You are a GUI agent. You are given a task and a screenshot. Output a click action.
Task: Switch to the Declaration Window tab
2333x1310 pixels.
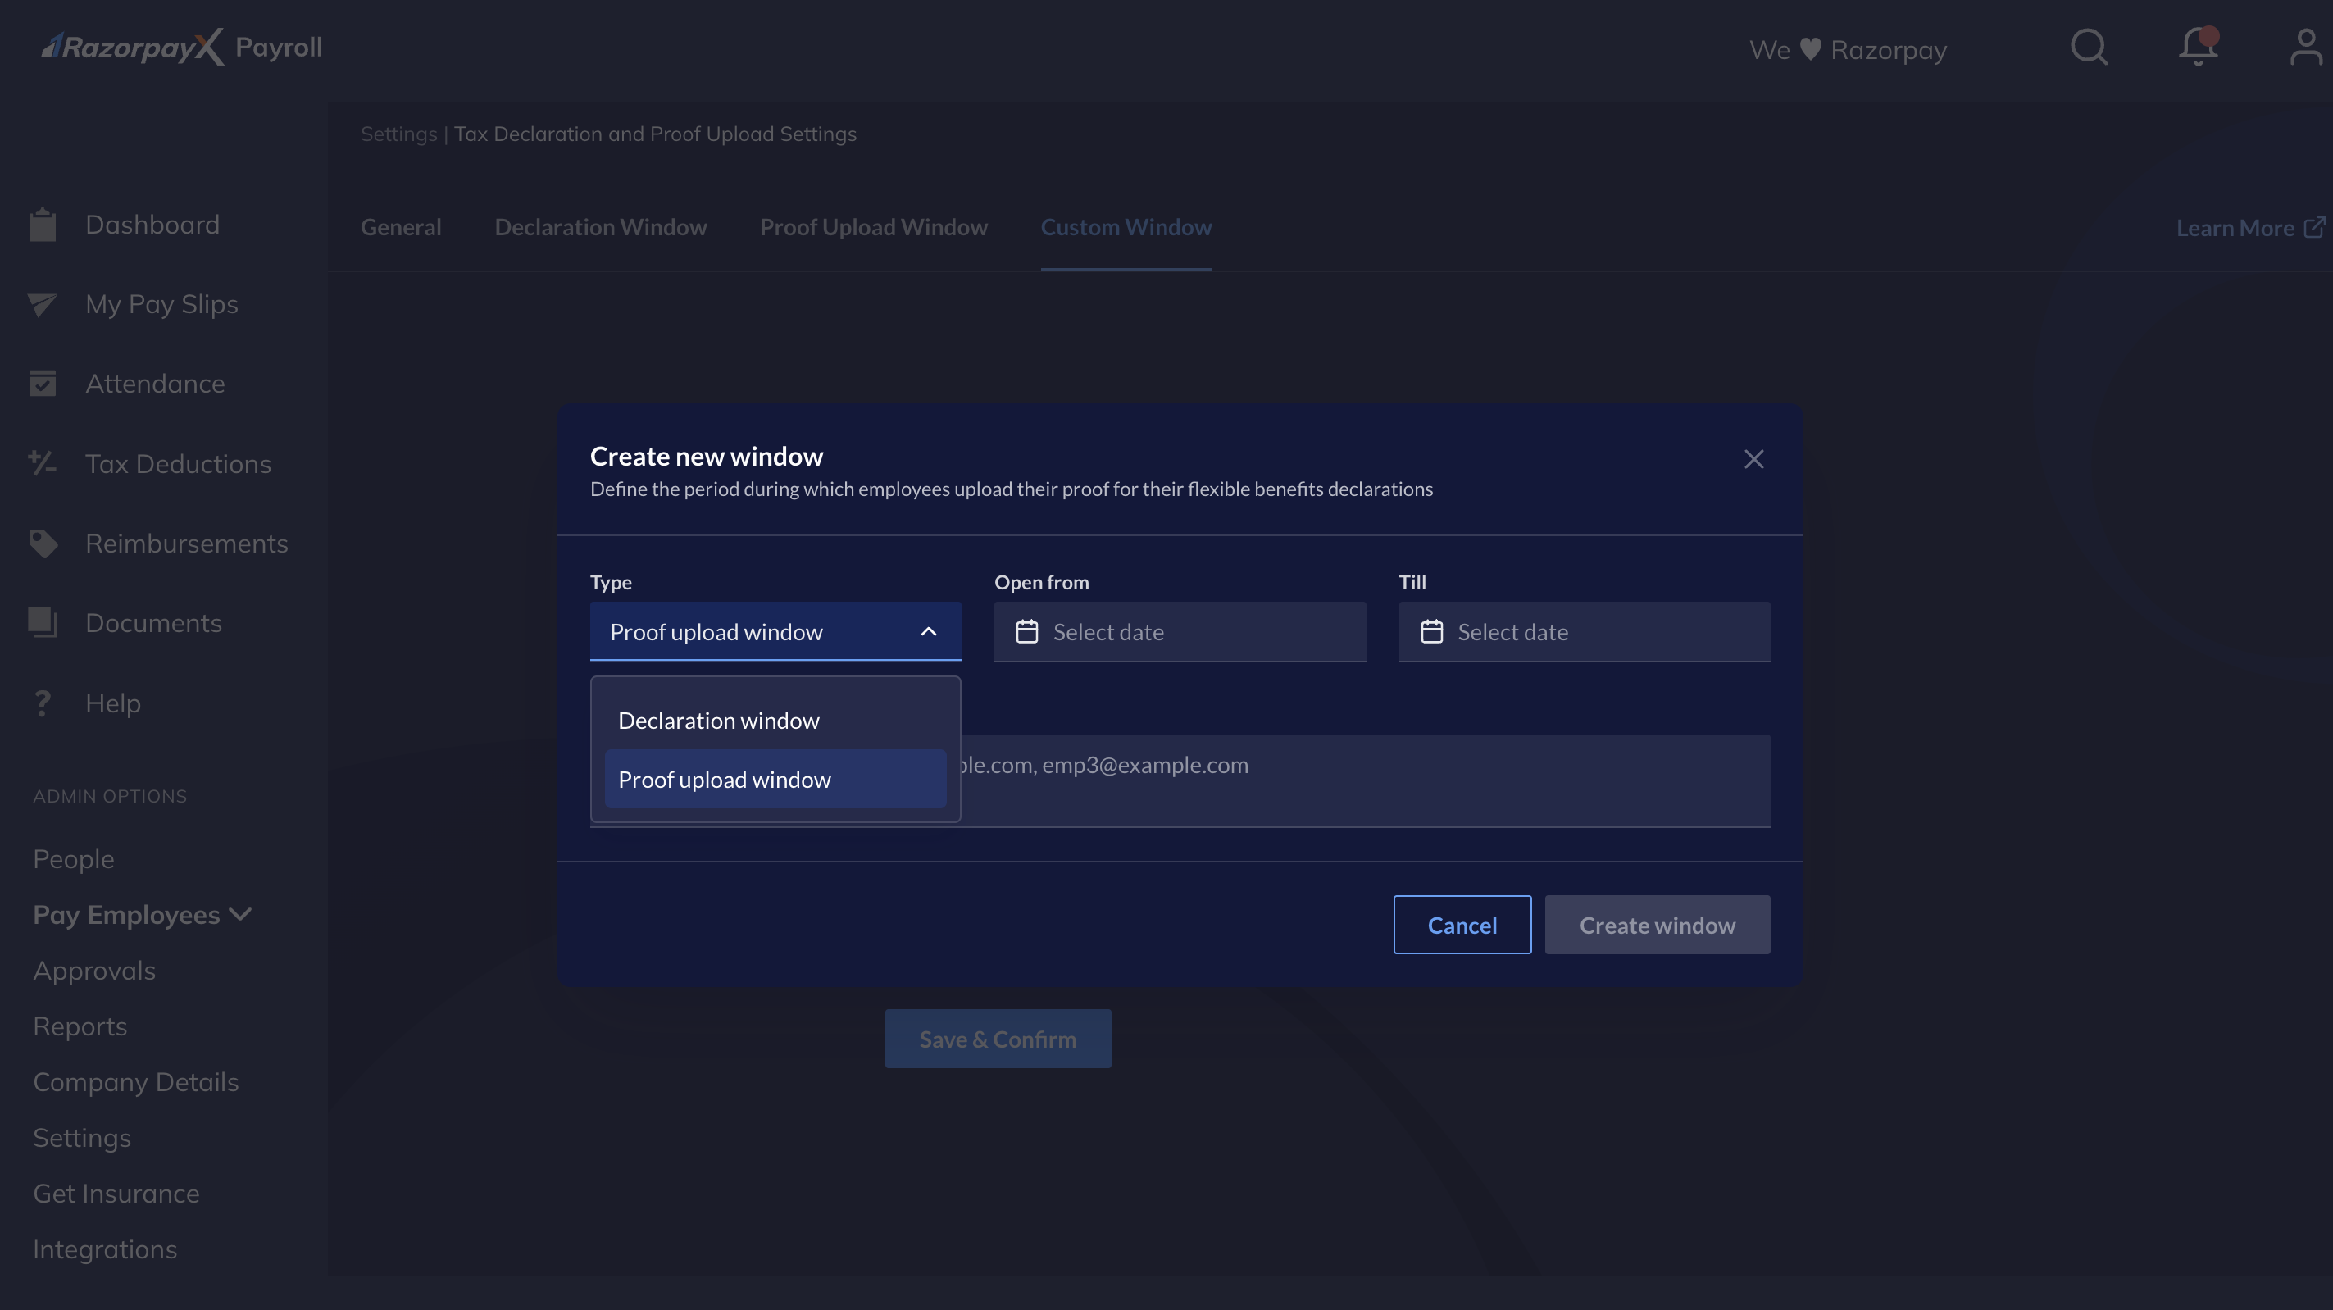pos(601,225)
